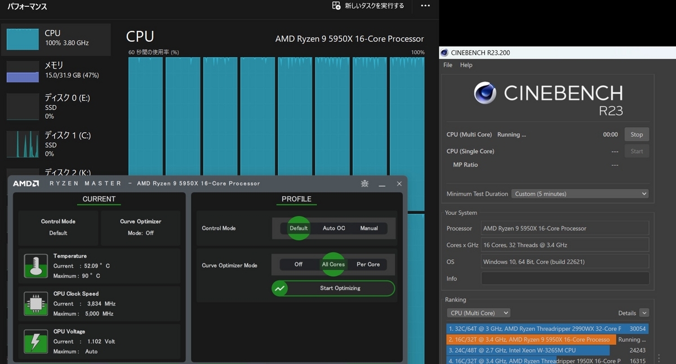
Task: Expand the ranking Details arrow
Action: click(644, 313)
